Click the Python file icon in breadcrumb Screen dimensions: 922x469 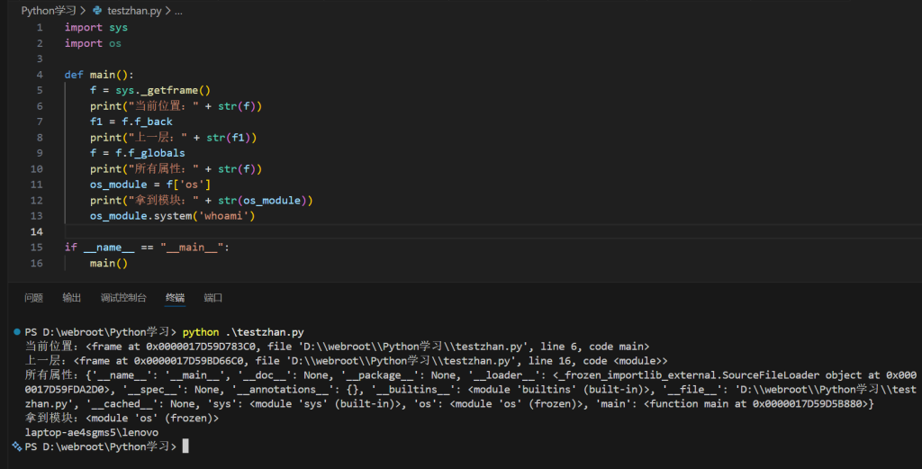[97, 11]
